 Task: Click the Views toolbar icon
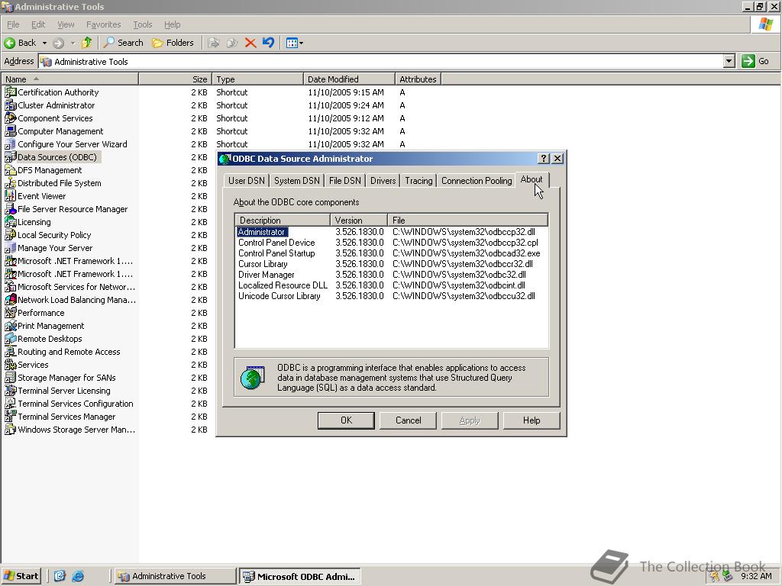click(x=292, y=43)
